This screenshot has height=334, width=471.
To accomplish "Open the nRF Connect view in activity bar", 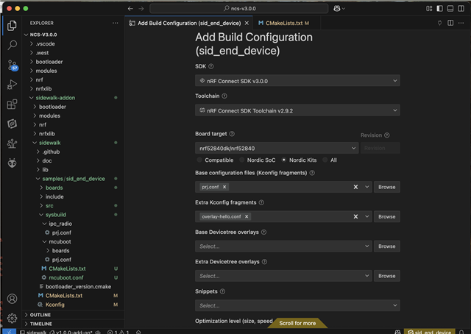I will click(12, 124).
